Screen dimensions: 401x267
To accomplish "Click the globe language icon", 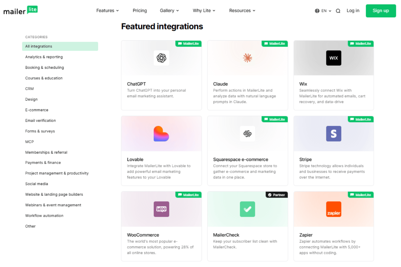I will (x=317, y=11).
